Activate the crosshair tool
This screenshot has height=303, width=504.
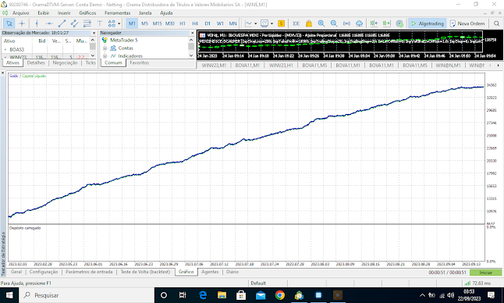point(22,23)
